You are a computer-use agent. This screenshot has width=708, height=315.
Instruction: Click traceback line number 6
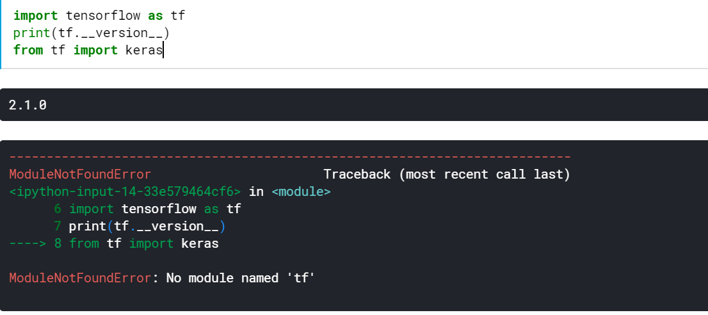58,209
